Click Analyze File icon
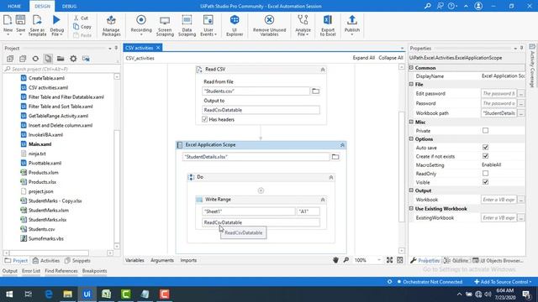Image resolution: width=538 pixels, height=302 pixels. click(303, 25)
